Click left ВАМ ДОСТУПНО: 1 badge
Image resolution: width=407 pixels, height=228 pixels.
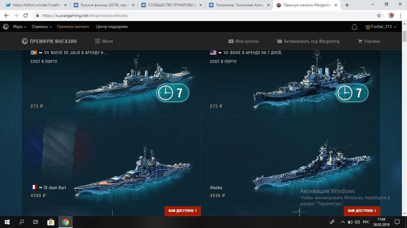pos(183,211)
